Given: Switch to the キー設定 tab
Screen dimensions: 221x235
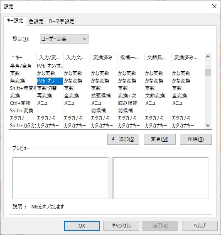Looking at the screenshot, I should [x=15, y=21].
